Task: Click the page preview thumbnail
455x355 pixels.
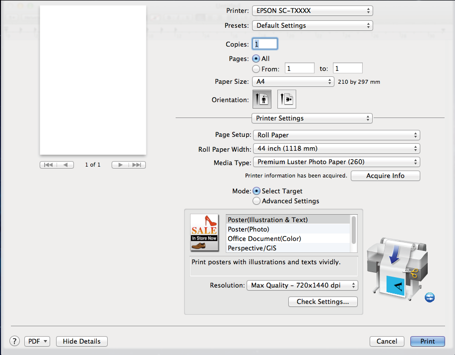Action: click(x=93, y=80)
